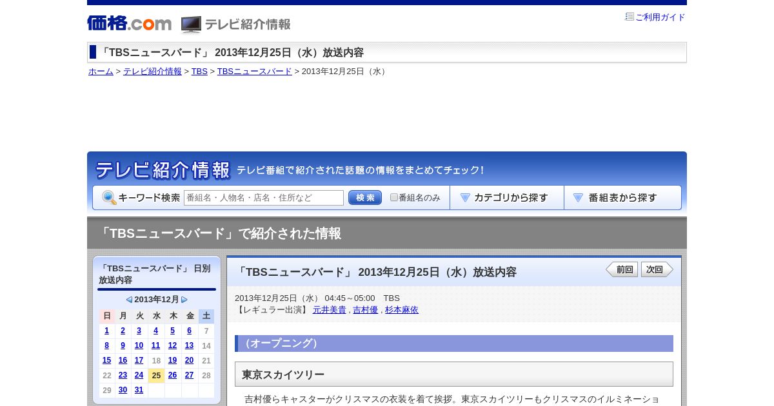The image size is (774, 406).
Task: Click the ご利用ガイド guide icon
Action: tap(630, 17)
